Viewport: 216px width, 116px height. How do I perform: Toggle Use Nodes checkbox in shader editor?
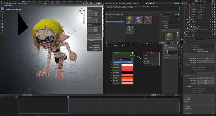[131, 43]
